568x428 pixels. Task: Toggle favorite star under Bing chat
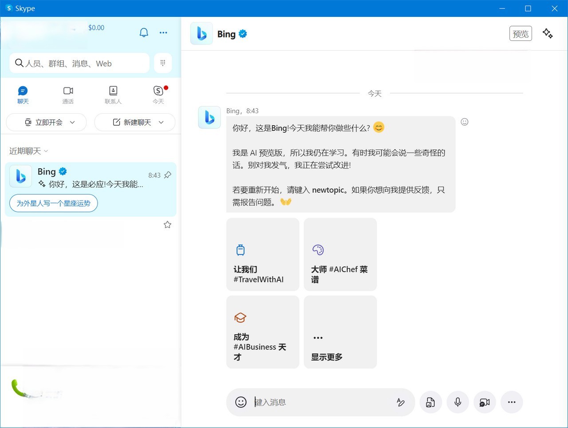[167, 225]
